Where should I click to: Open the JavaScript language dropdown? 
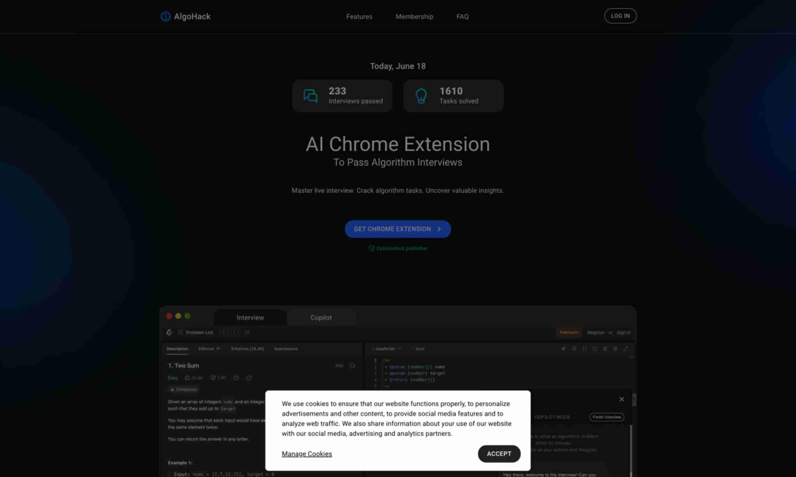(387, 349)
